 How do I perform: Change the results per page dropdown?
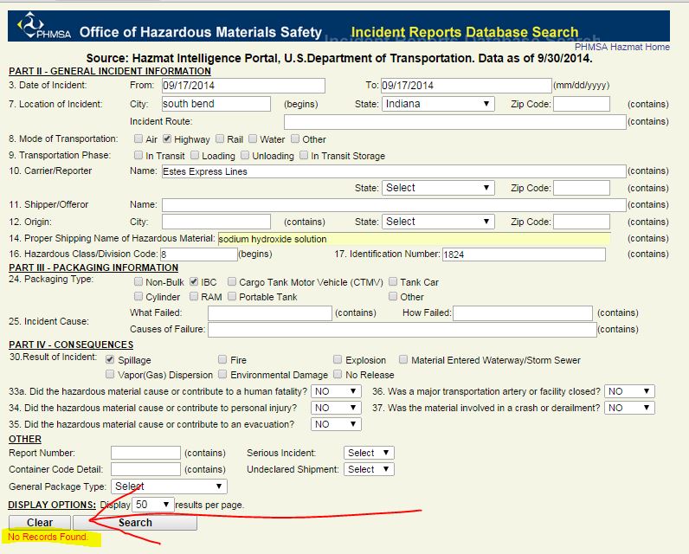pyautogui.click(x=152, y=505)
